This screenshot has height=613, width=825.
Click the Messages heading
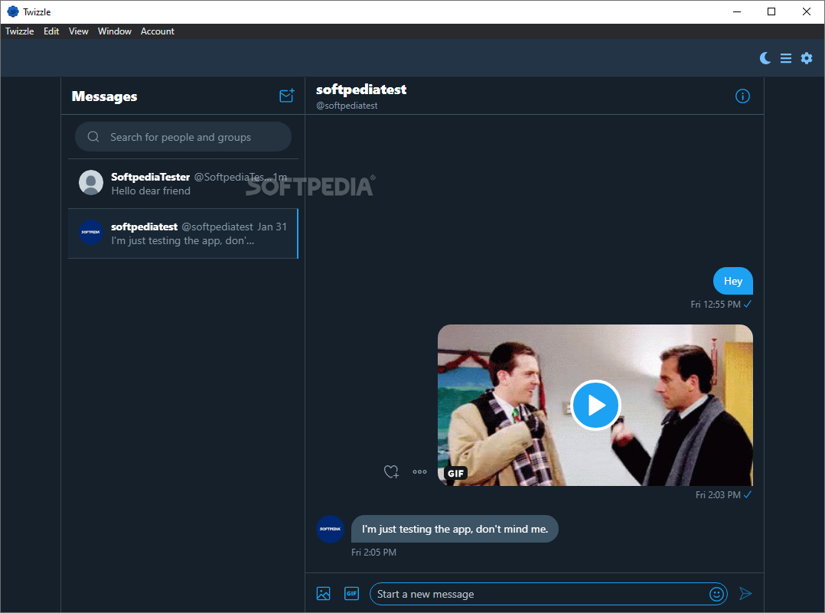coord(104,96)
